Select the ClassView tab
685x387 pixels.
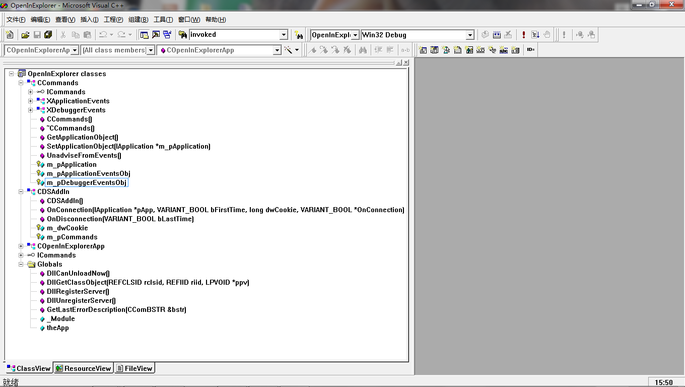pyautogui.click(x=29, y=368)
